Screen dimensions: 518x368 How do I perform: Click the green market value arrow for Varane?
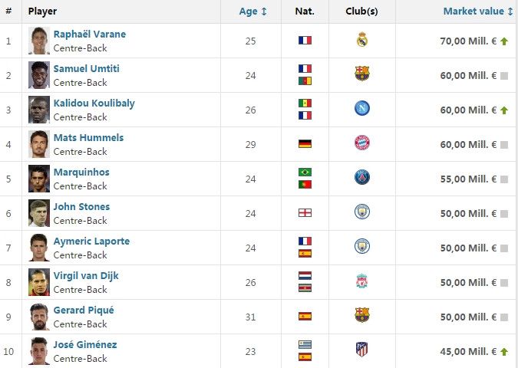504,41
